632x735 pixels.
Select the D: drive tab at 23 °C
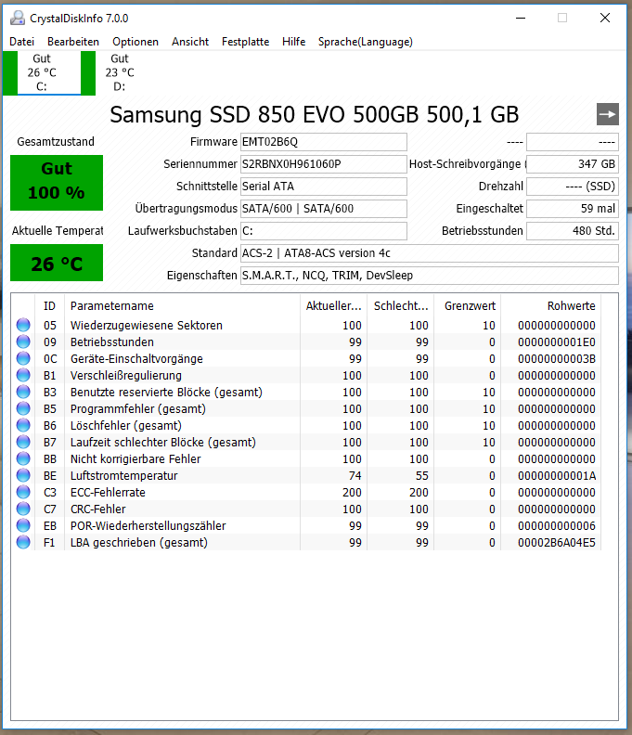pos(120,72)
